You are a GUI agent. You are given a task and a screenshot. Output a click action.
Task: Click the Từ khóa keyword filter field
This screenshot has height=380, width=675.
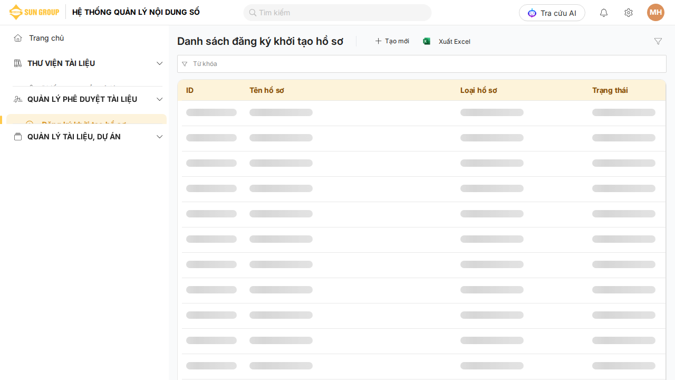(422, 64)
